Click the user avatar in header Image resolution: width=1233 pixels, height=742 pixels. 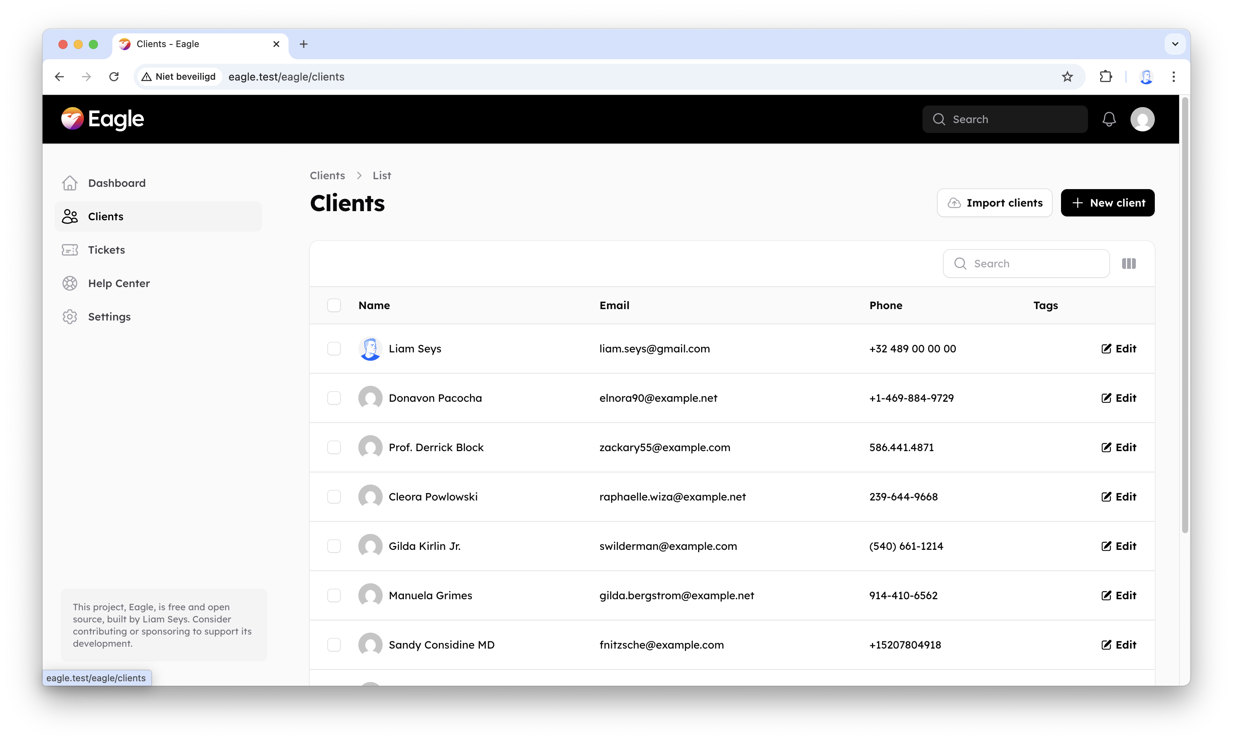pyautogui.click(x=1142, y=119)
